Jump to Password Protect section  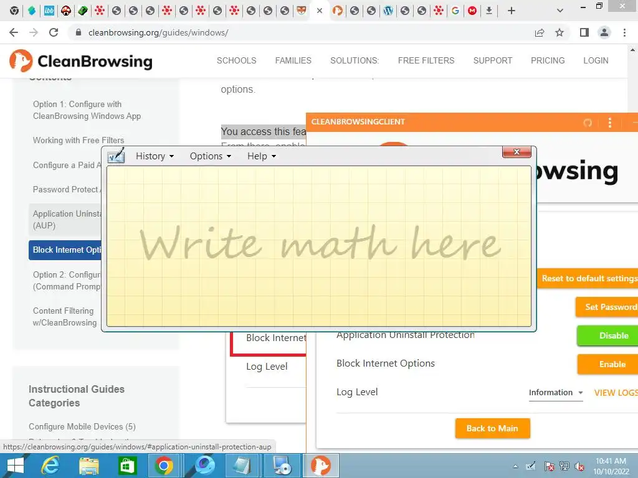pyautogui.click(x=67, y=189)
